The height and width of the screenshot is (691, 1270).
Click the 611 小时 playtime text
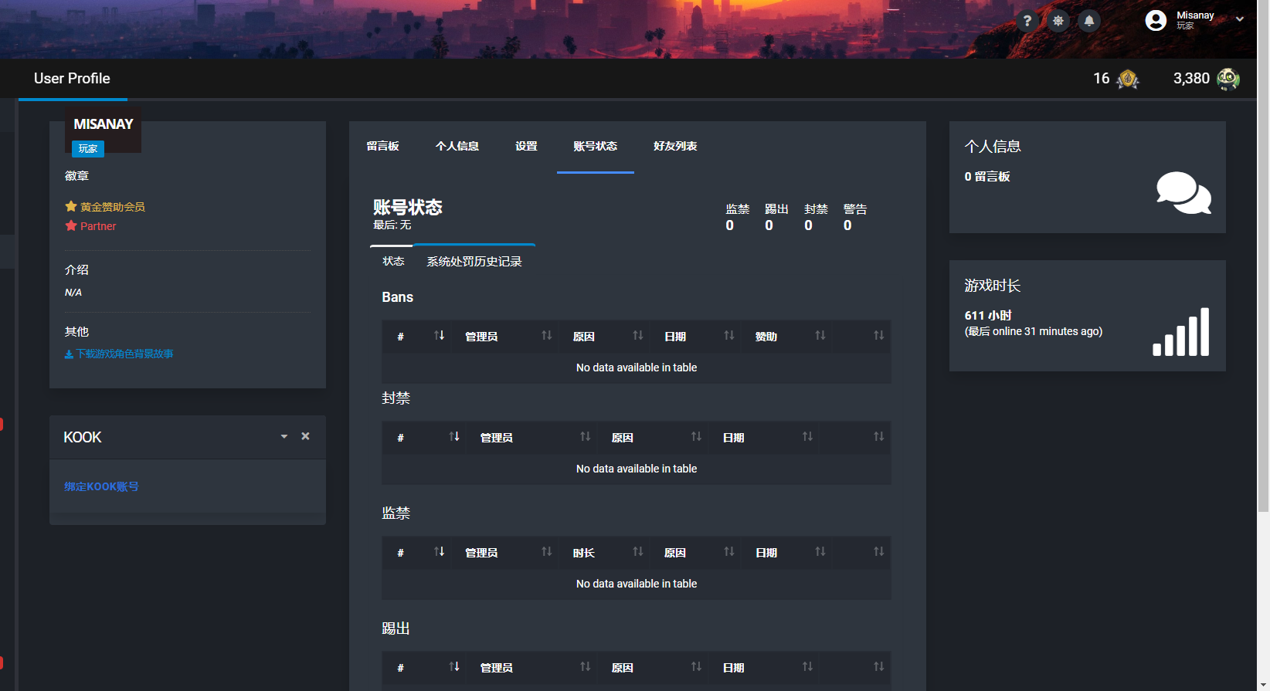tap(988, 315)
